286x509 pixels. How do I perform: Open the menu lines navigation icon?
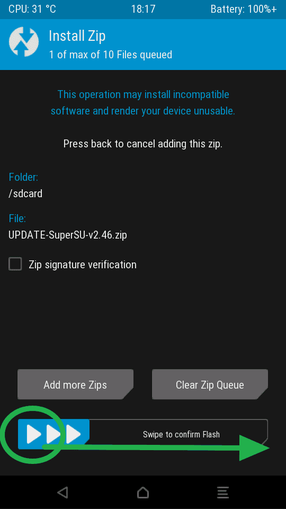point(223,493)
